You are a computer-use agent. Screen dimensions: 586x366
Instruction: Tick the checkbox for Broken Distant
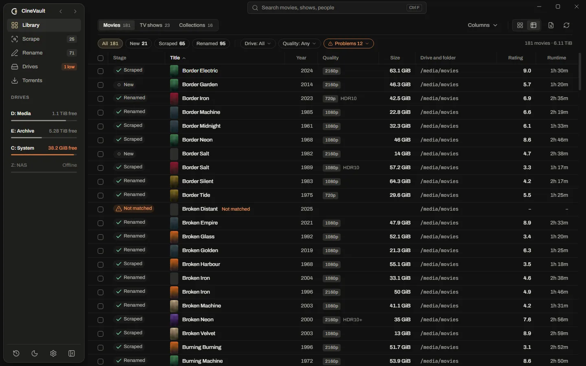[x=101, y=209]
